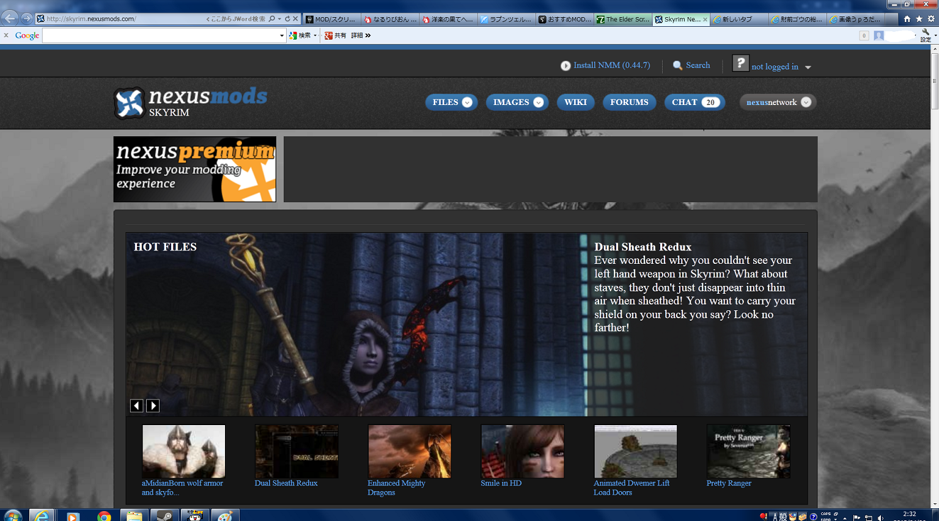The image size is (939, 521).
Task: Expand the not logged in dropdown arrow
Action: tap(808, 67)
